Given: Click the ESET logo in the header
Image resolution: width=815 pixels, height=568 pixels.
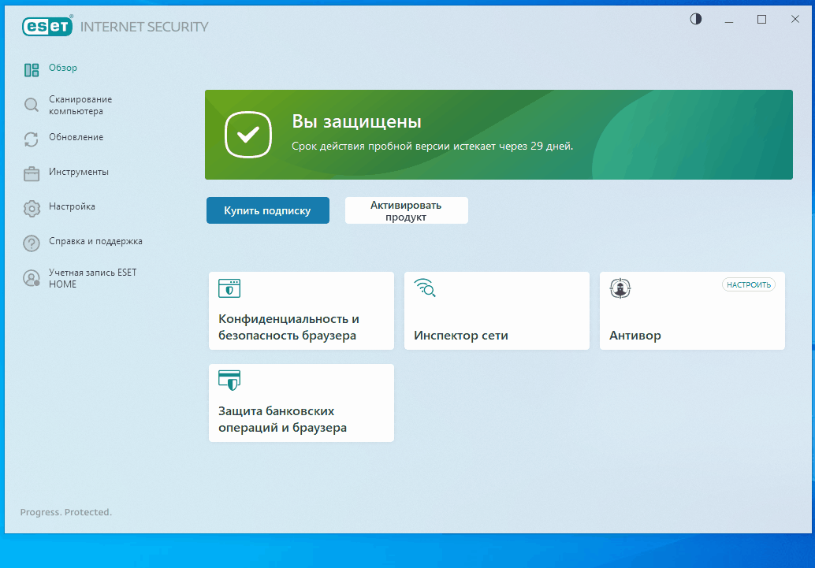Looking at the screenshot, I should (47, 27).
